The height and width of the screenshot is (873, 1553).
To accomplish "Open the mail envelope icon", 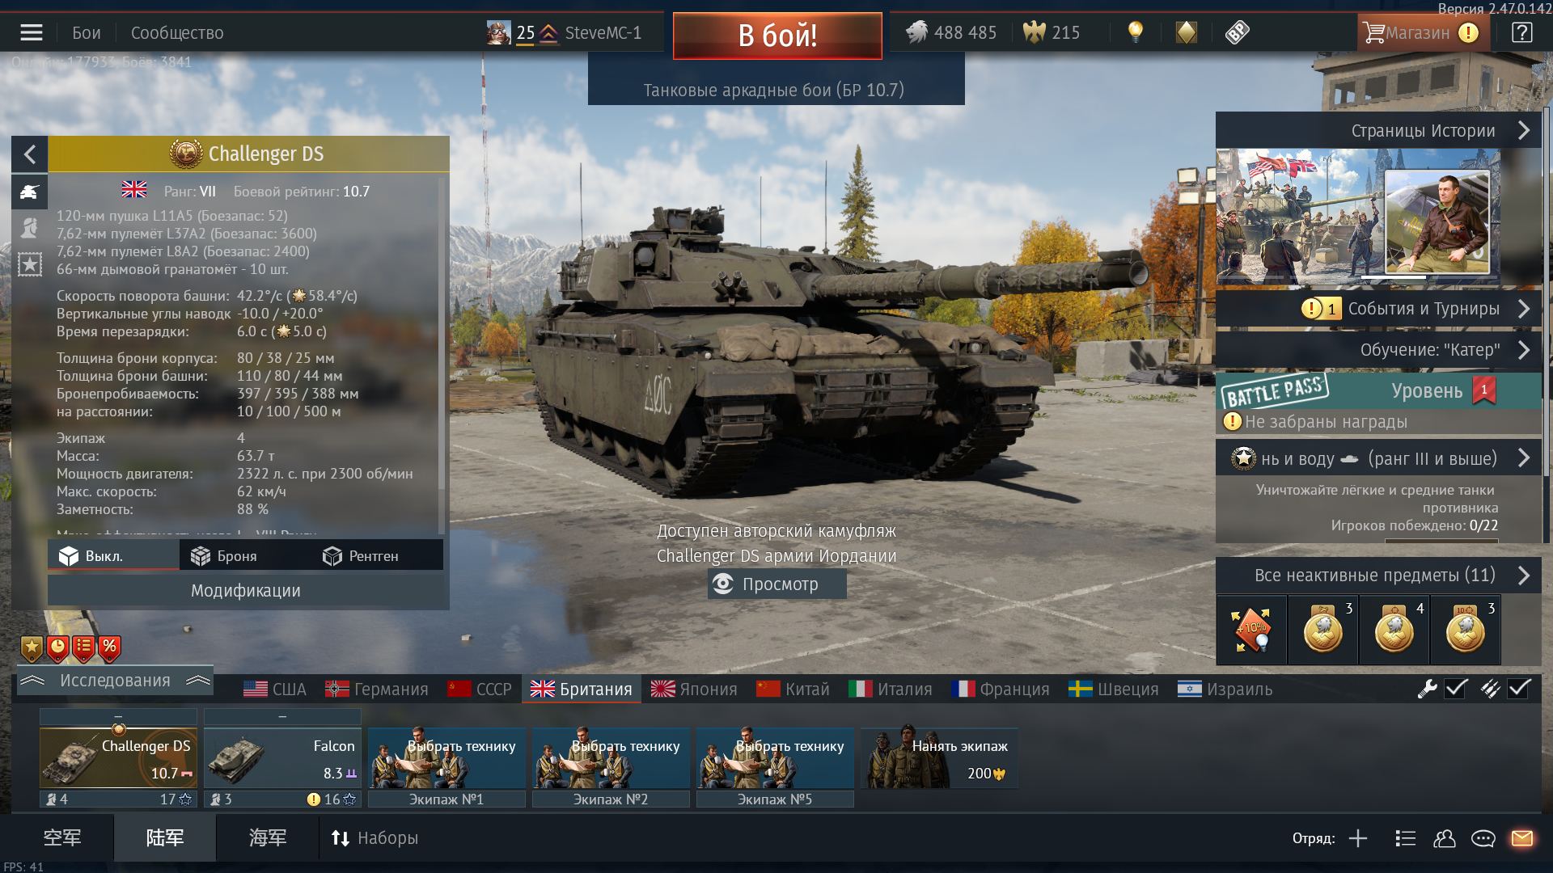I will (x=1522, y=838).
